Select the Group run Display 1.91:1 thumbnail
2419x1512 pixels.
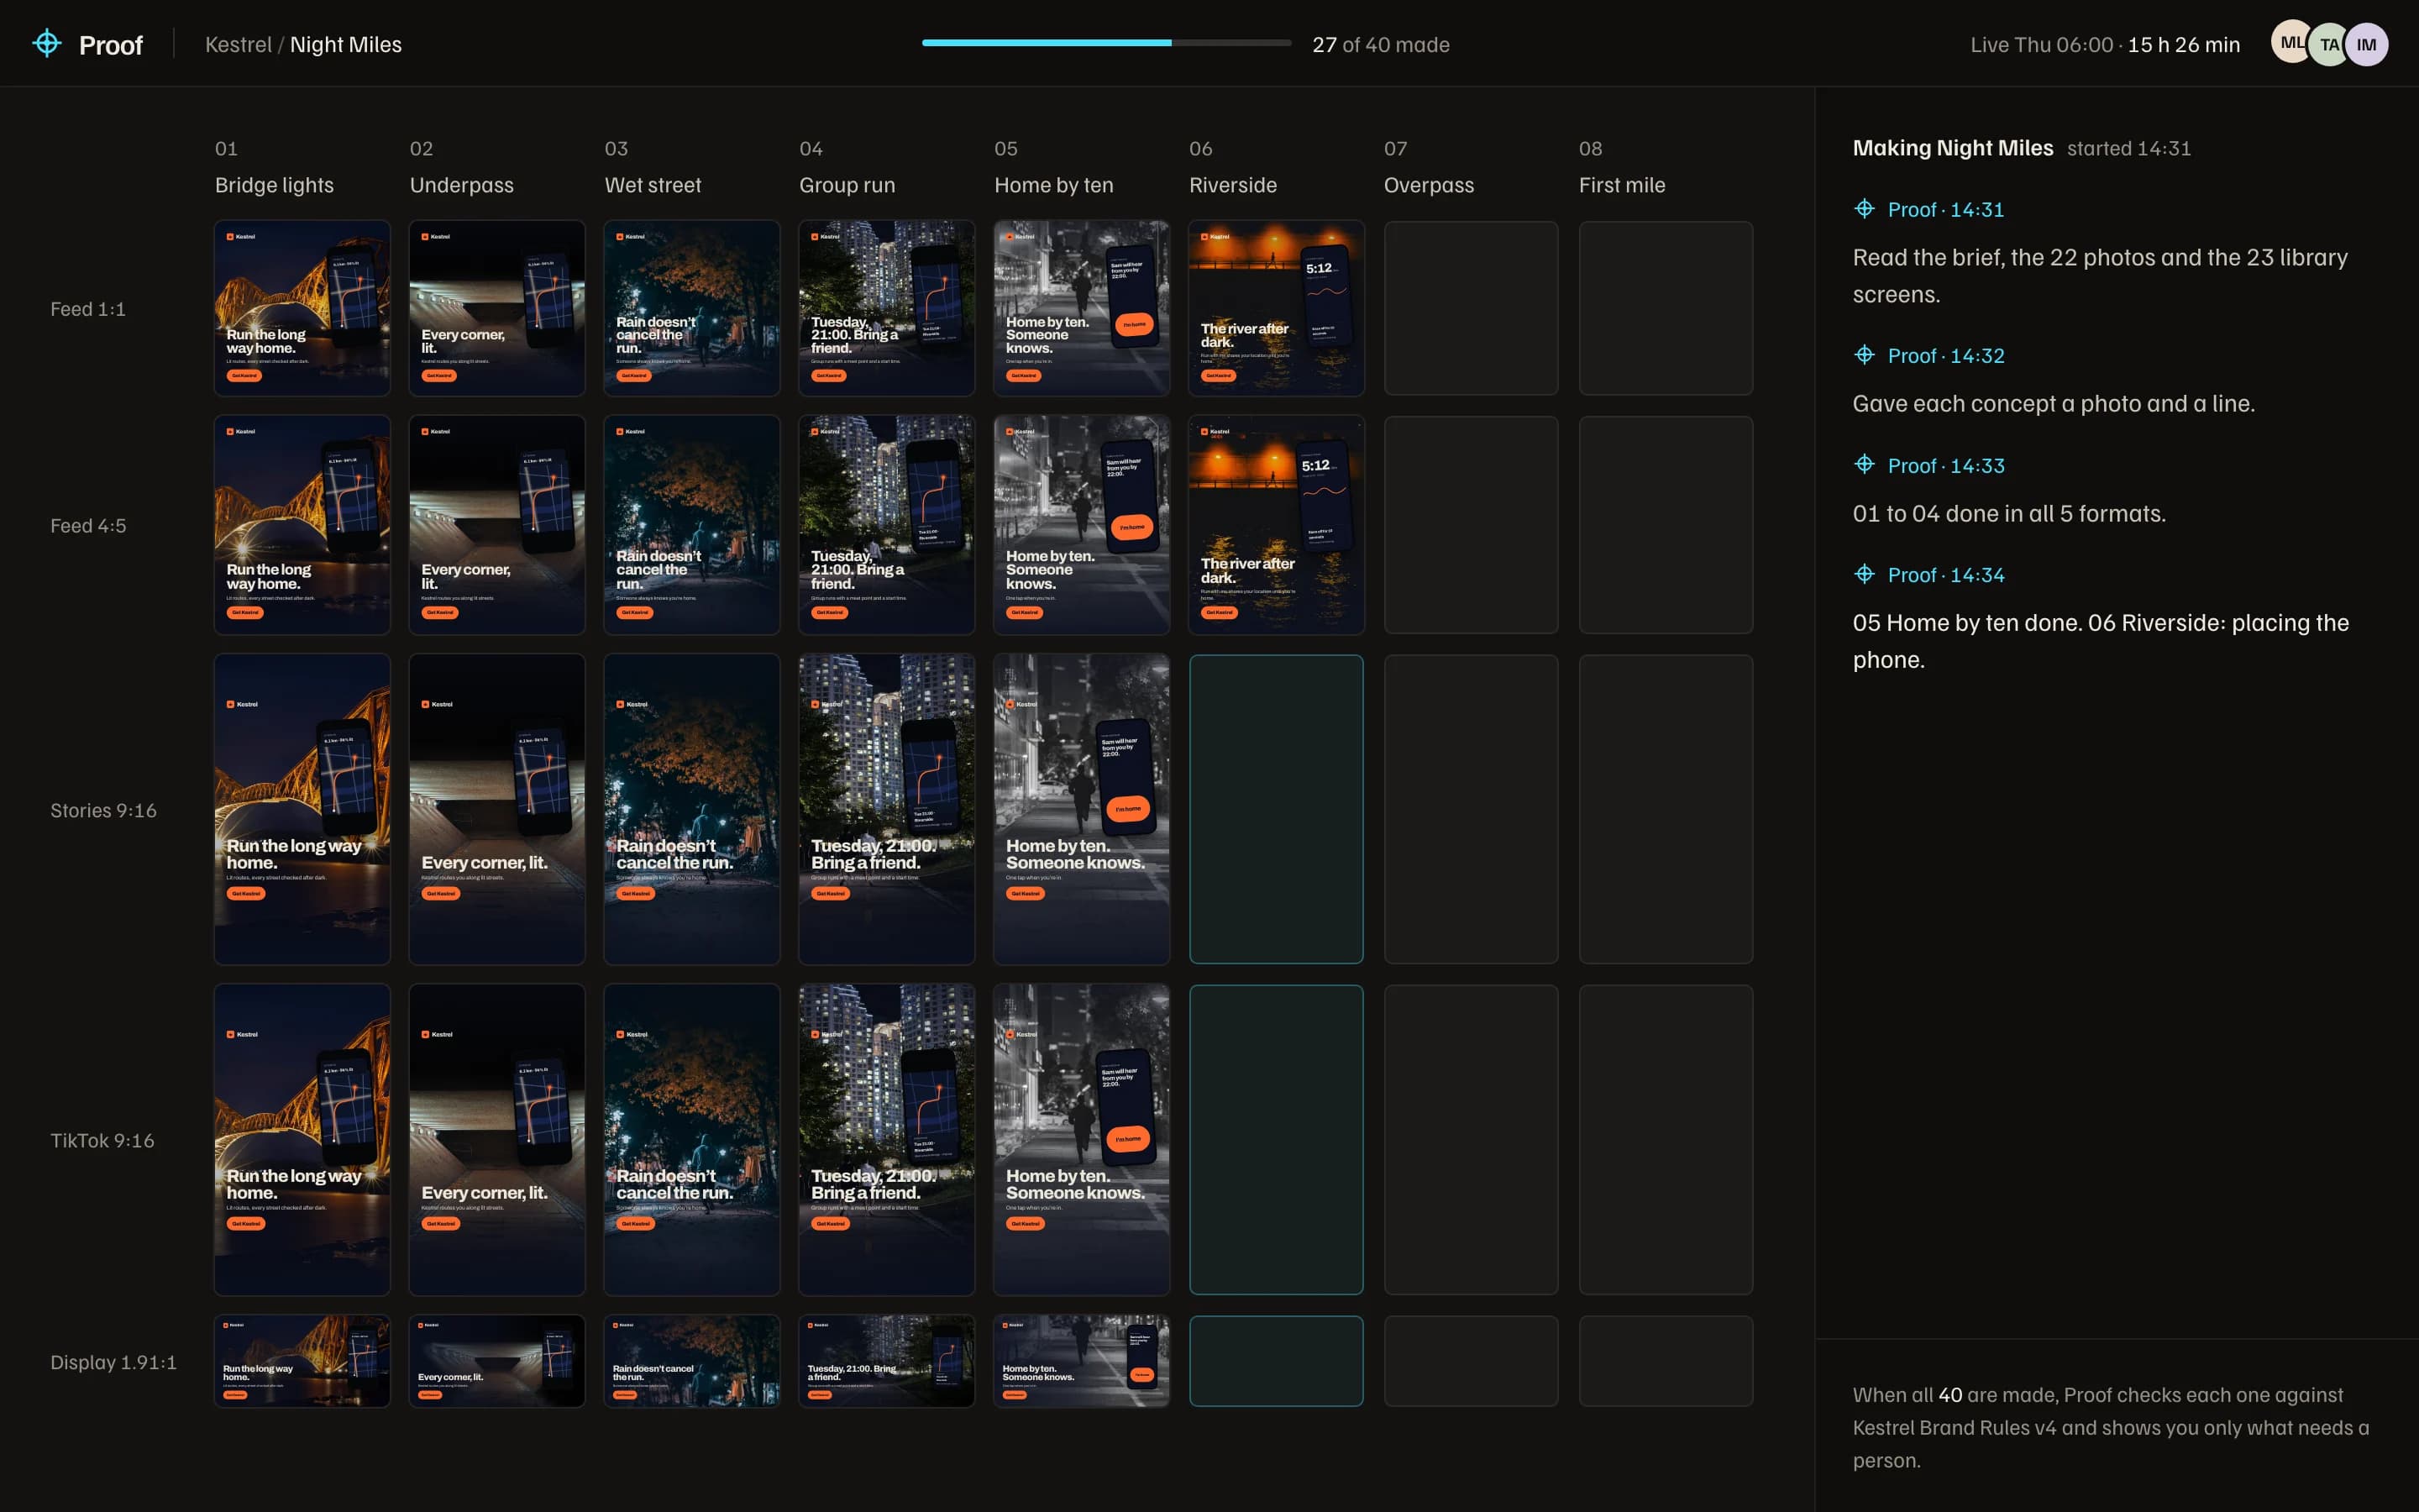[887, 1361]
